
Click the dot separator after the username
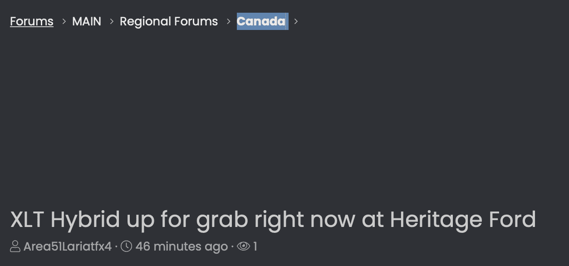coord(116,247)
